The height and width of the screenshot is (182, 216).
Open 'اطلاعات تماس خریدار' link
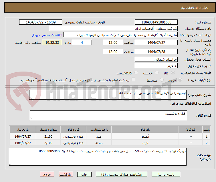pos(47,35)
